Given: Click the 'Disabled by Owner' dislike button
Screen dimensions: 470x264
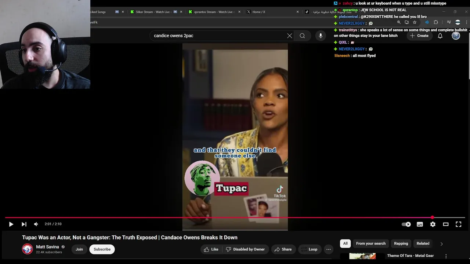Looking at the screenshot, I should [245, 249].
